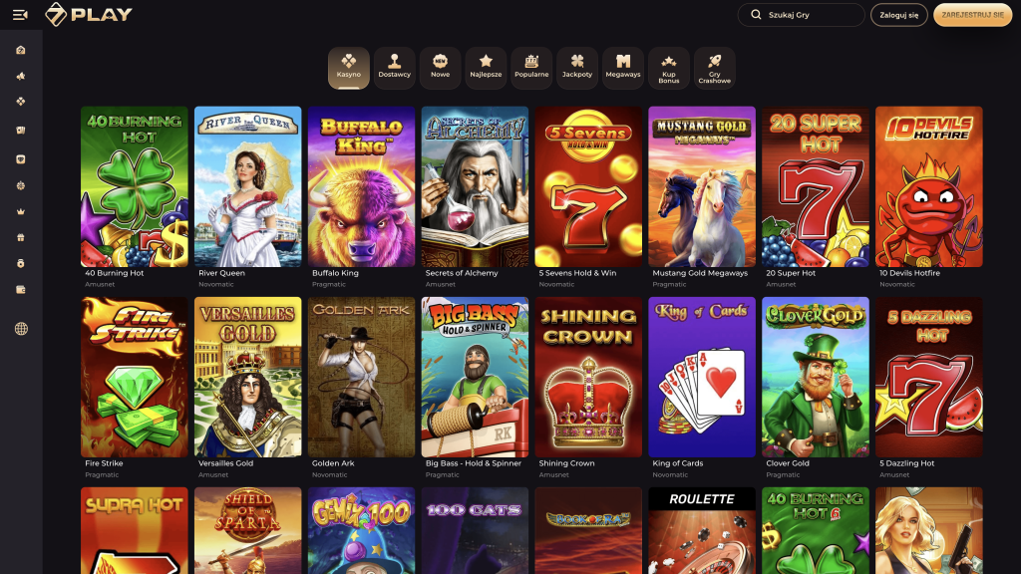Click the globe language icon
This screenshot has height=574, width=1021.
(x=22, y=329)
